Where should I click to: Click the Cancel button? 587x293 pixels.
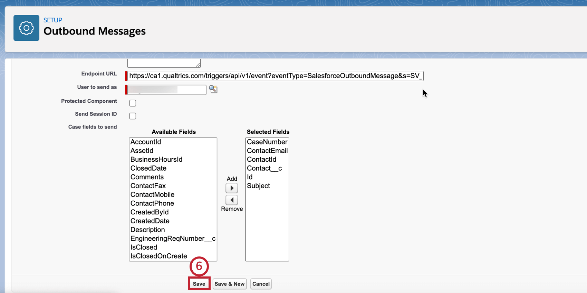coord(261,284)
